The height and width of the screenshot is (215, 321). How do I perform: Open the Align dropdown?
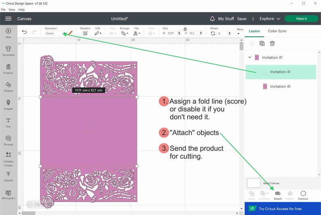(113, 33)
